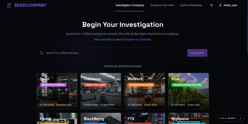
Task: Click the Investigate button
Action: [x=197, y=53]
